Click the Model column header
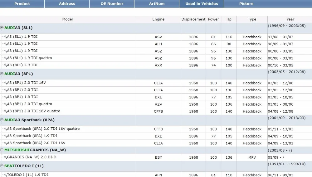Image resolution: width=312 pixels, height=177 pixels. click(x=67, y=19)
